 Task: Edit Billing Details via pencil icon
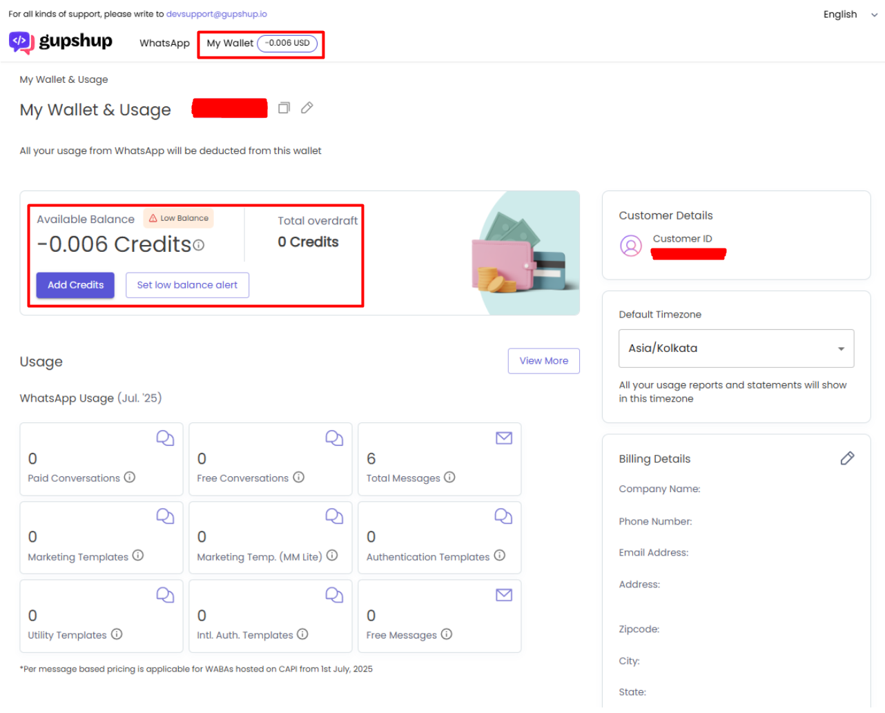click(847, 458)
